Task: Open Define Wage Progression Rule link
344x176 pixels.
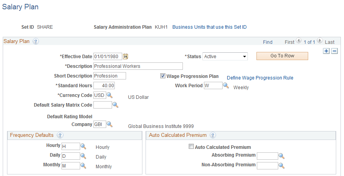Action: 260,78
